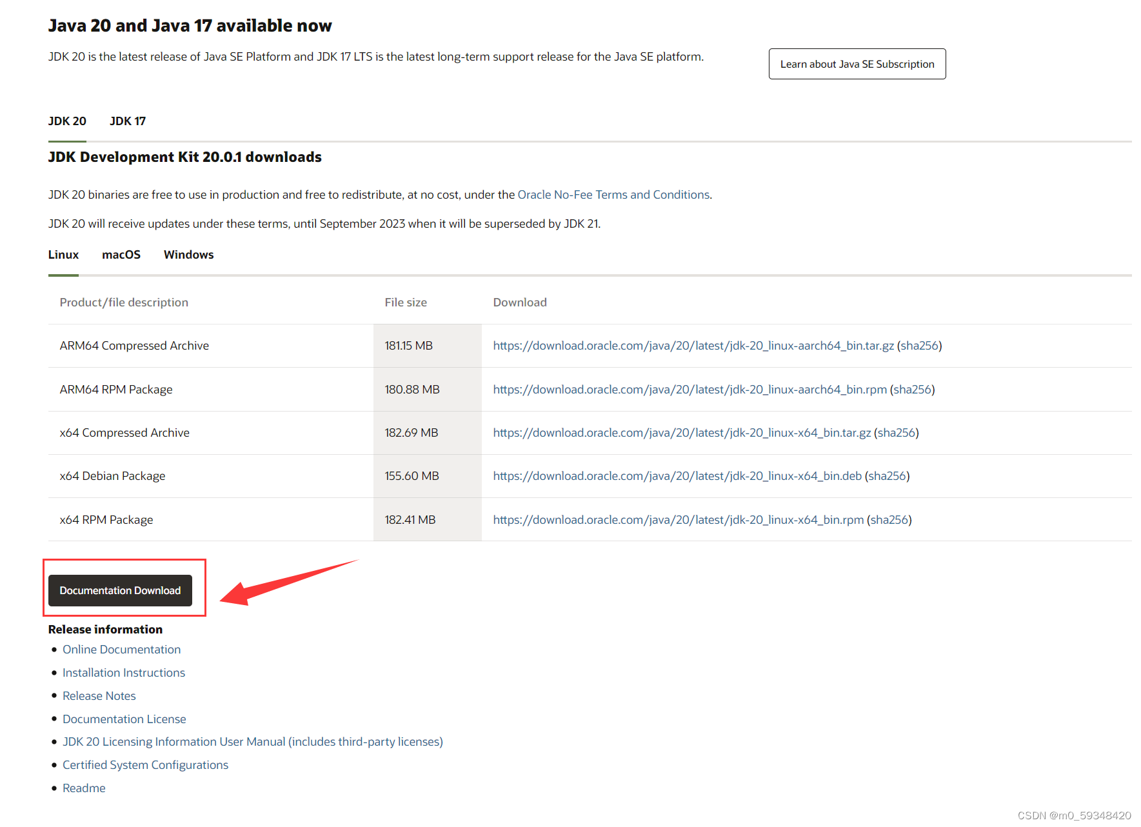Click the ARM64 Compressed Archive description cell

(x=211, y=346)
